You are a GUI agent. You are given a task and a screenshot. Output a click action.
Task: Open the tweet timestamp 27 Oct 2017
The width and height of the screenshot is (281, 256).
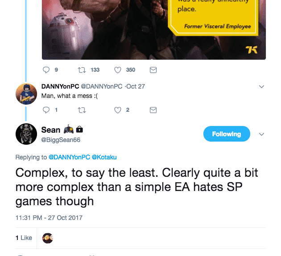(49, 218)
